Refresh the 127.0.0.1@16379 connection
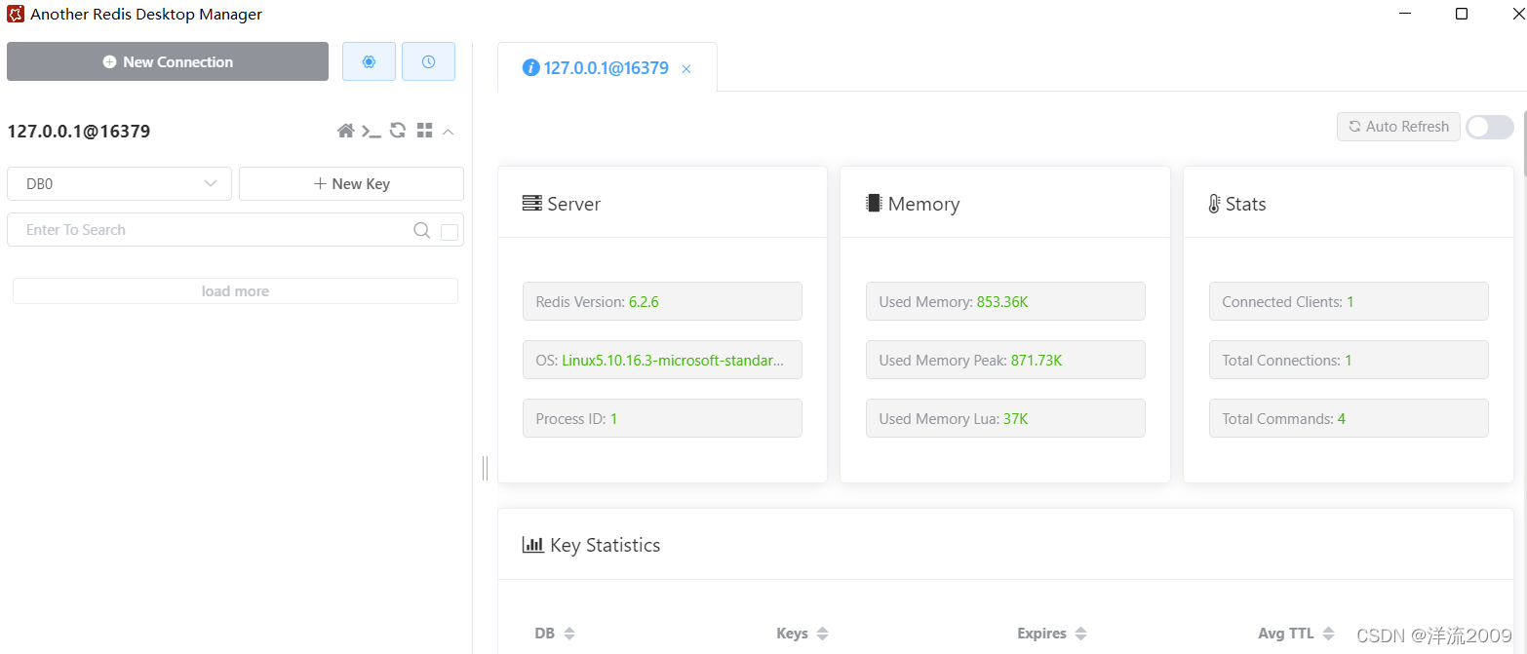The width and height of the screenshot is (1527, 654). tap(398, 130)
